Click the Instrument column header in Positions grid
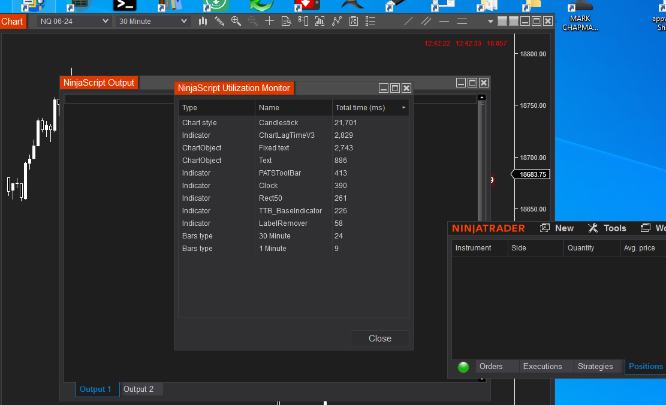The width and height of the screenshot is (666, 405). point(480,248)
